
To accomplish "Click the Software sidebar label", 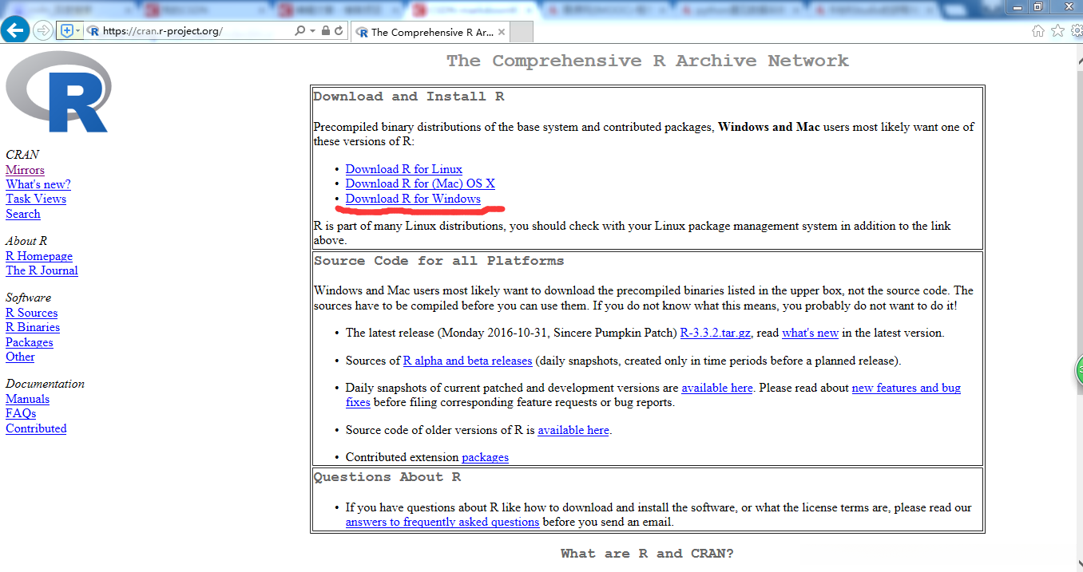I will coord(28,298).
